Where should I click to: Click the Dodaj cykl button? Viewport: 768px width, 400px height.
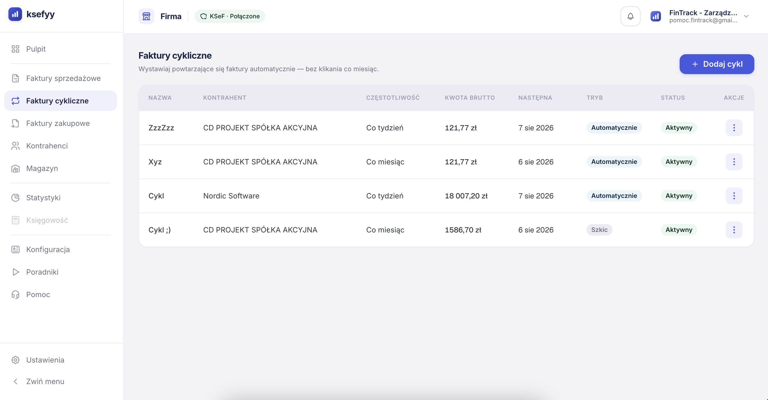(x=717, y=64)
